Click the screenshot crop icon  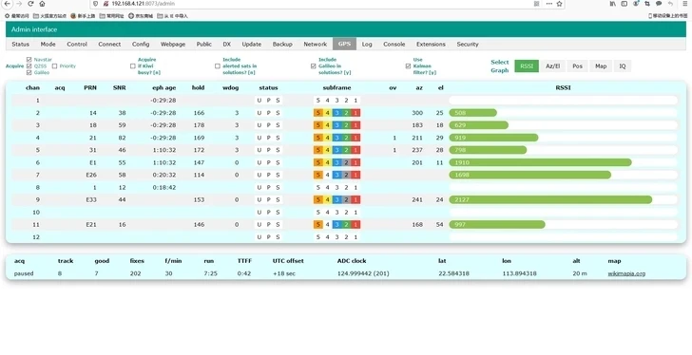(647, 4)
